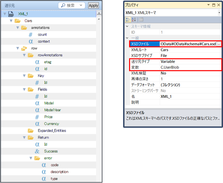Click the alpha icon beside etag
Viewport: 223px width, 183px height.
[37, 62]
